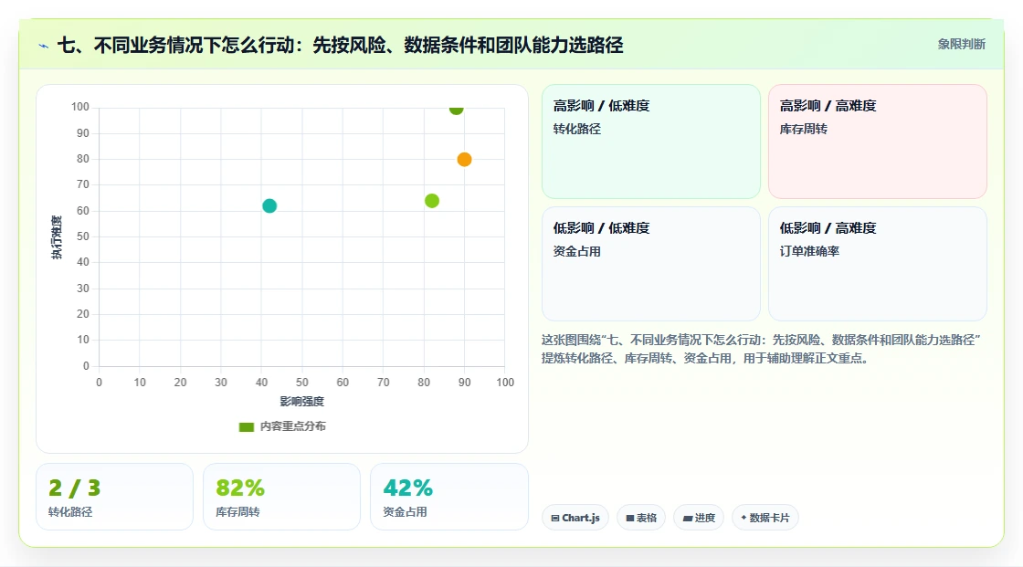Screen dimensions: 1023x567
Task: Open the 高影响 / 低难度 quadrant card
Action: 651,142
